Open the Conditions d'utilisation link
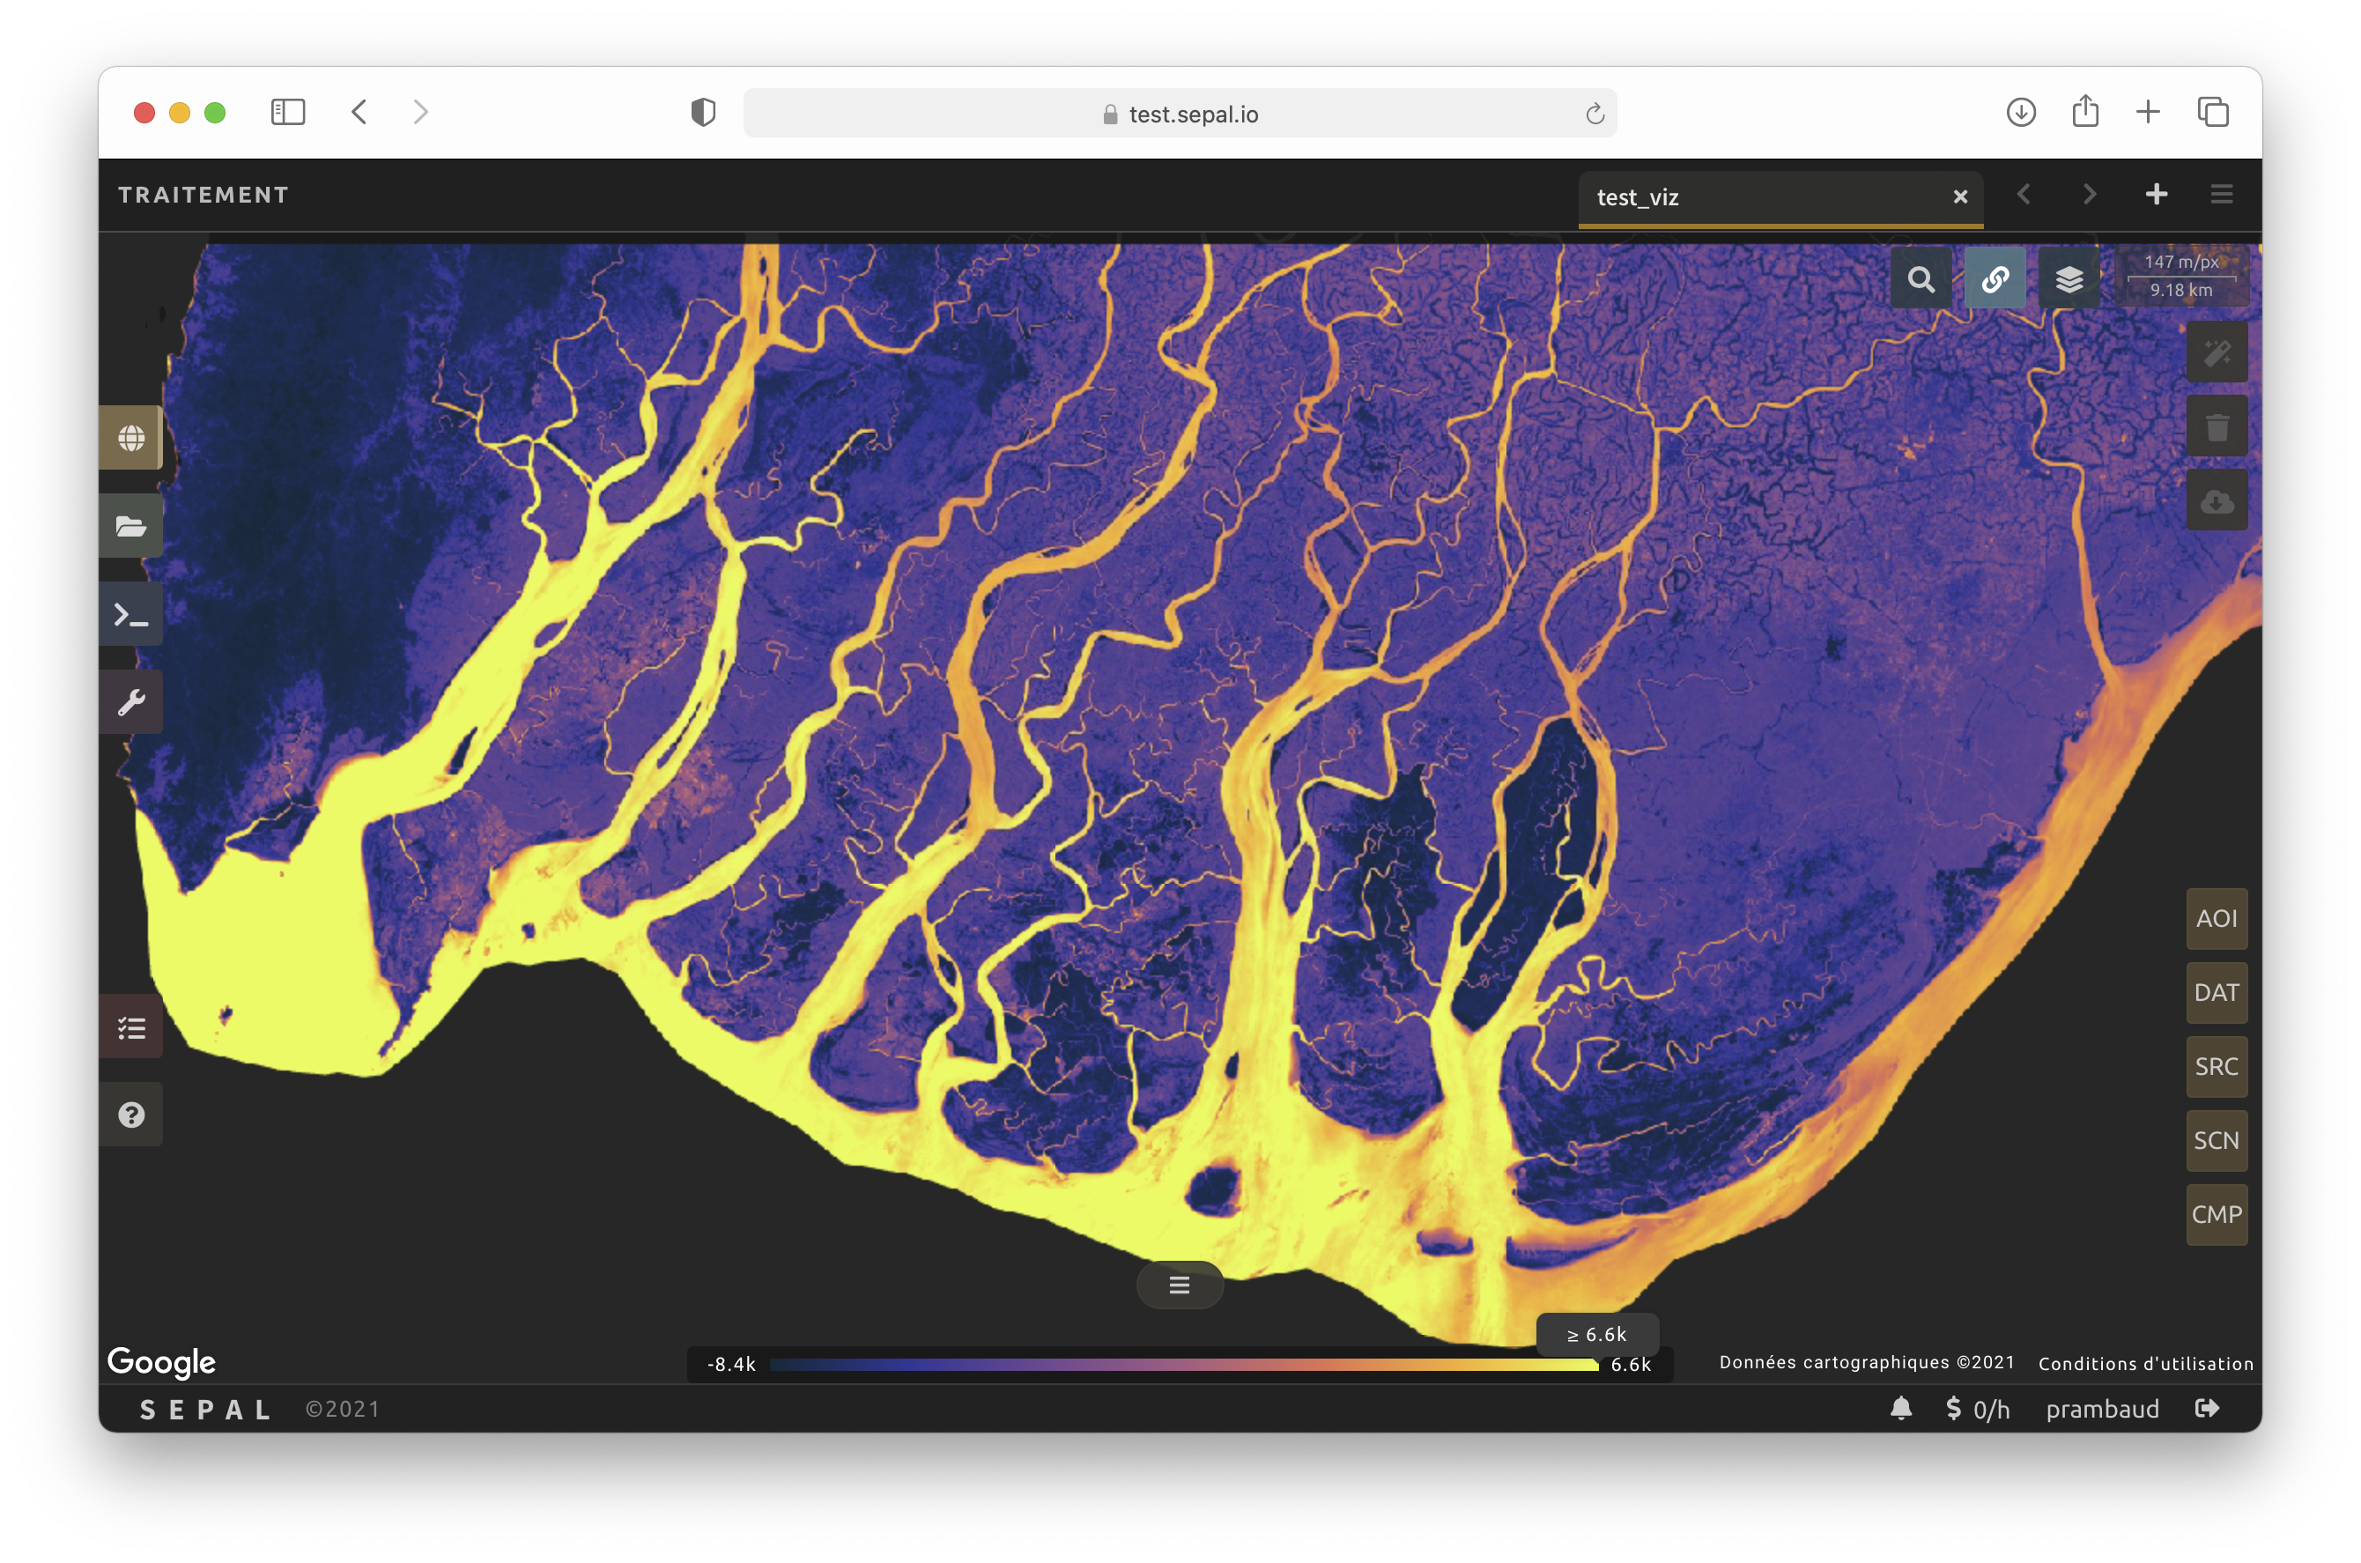This screenshot has height=1563, width=2361. pos(2145,1364)
